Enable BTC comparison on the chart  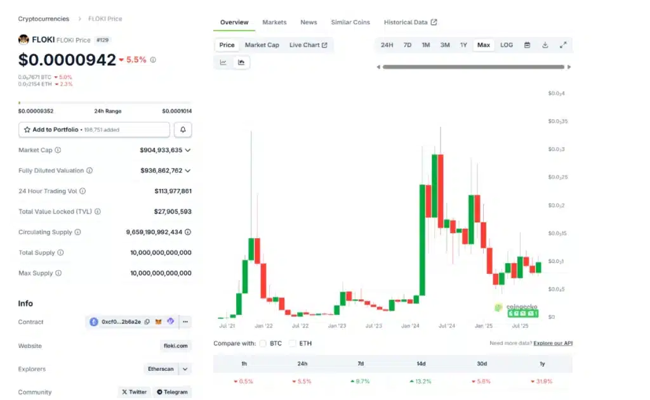pos(263,343)
